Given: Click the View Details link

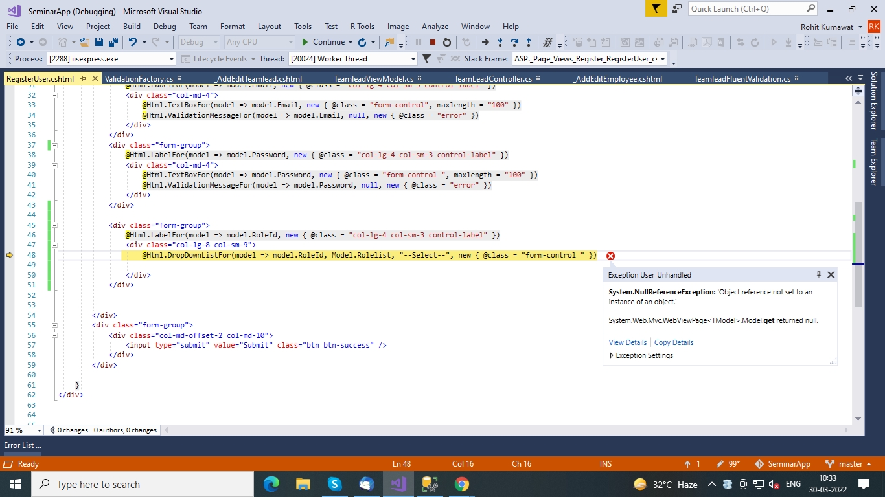Looking at the screenshot, I should (627, 342).
